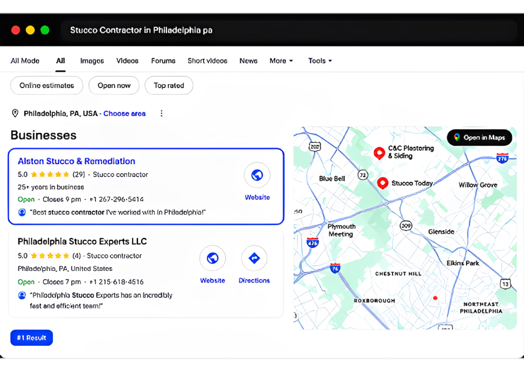524x372 pixels.
Task: Open the three-dot options menu by Choose area
Action: point(162,113)
